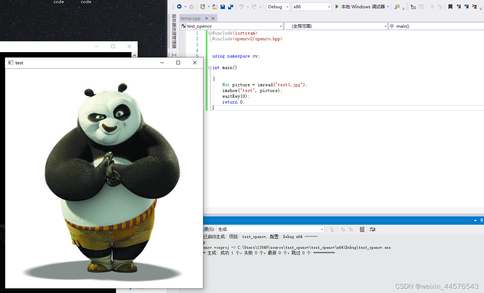Open the debugger target dropdown arrow
The width and height of the screenshot is (484, 293).
point(388,6)
